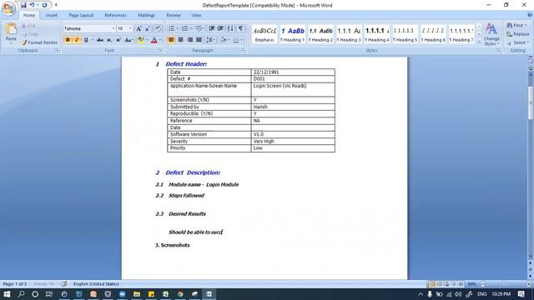Open Windows taskbar search
534x300 pixels.
click(x=21, y=294)
